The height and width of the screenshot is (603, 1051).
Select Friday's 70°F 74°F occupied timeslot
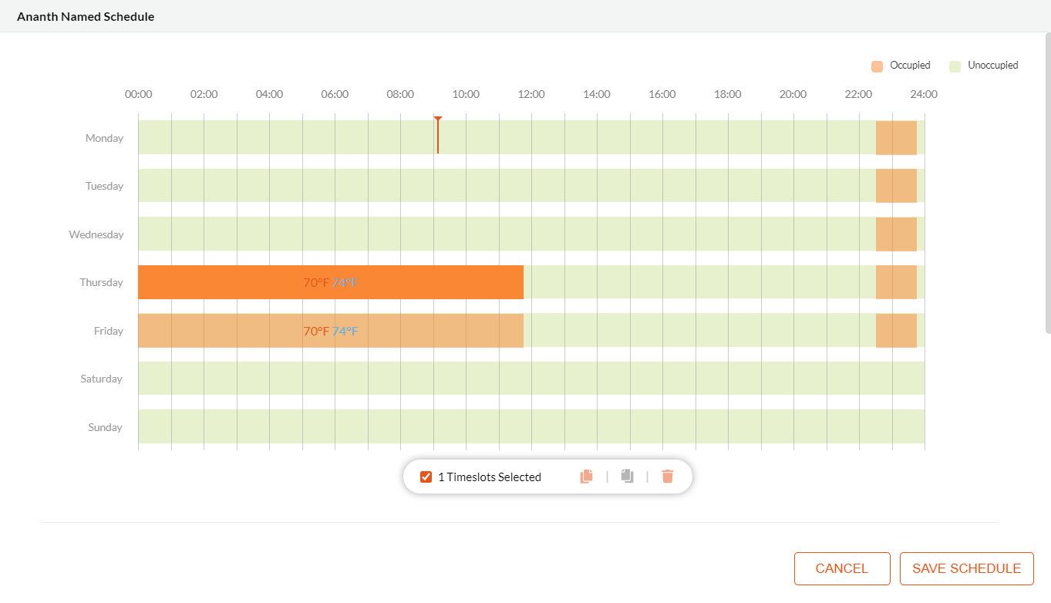tap(231, 331)
